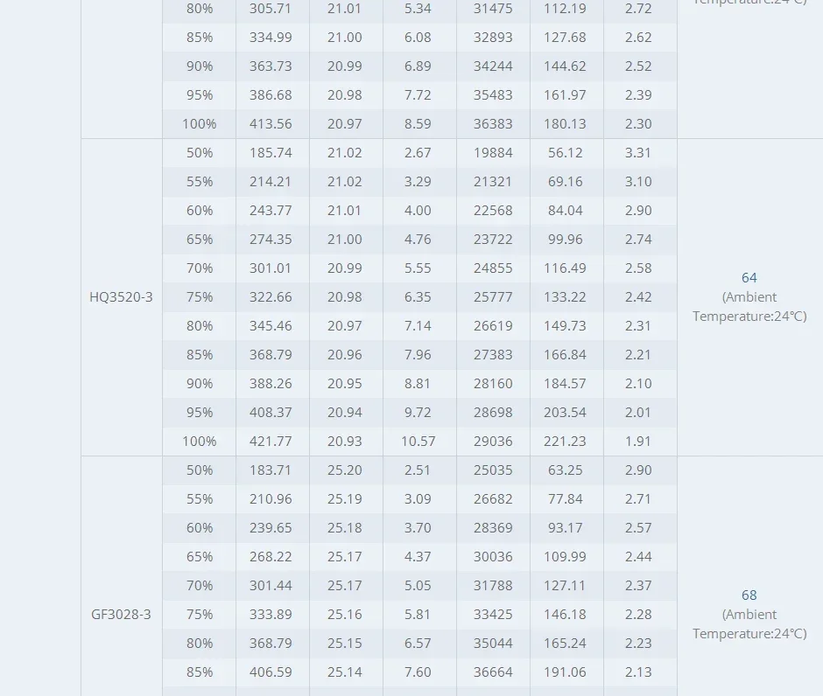Select the 36664 RPM value
823x696 pixels.
[493, 672]
